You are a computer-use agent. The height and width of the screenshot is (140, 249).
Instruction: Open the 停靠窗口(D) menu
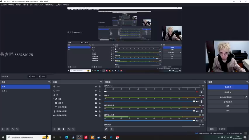click(28, 5)
